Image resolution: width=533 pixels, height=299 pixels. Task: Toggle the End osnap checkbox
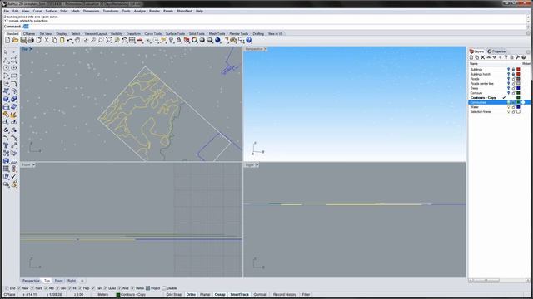click(x=7, y=288)
